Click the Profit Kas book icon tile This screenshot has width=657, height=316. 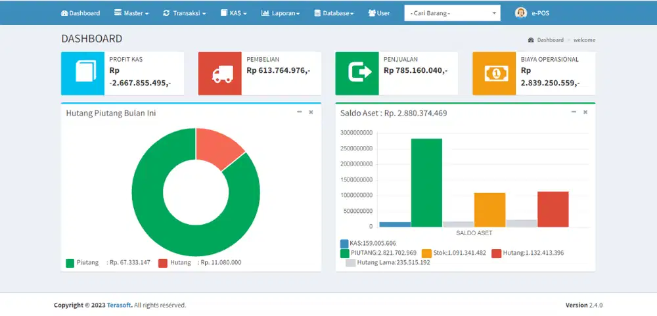(83, 74)
